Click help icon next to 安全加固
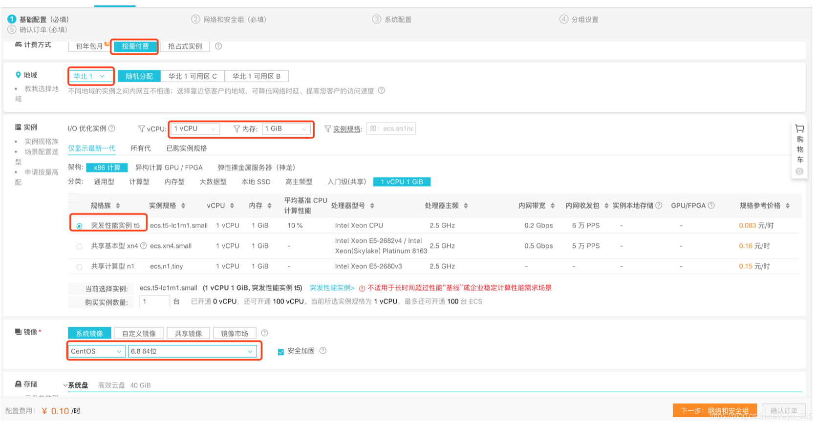 (323, 351)
